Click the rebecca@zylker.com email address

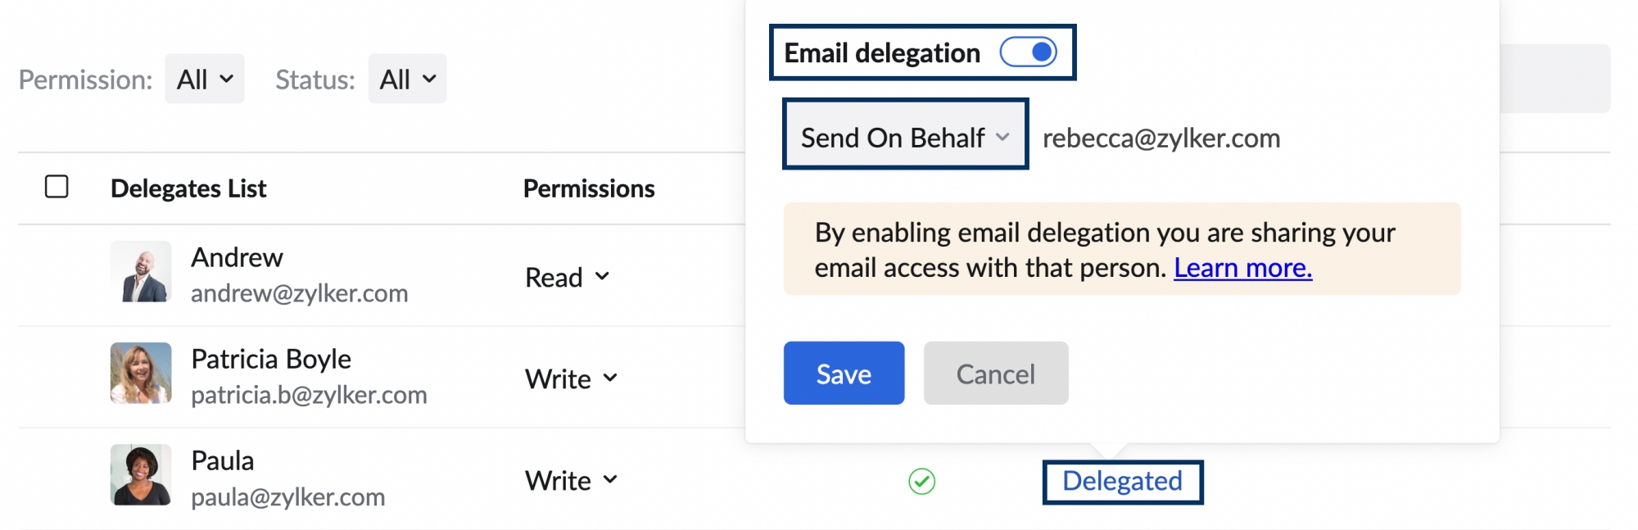tap(1161, 138)
